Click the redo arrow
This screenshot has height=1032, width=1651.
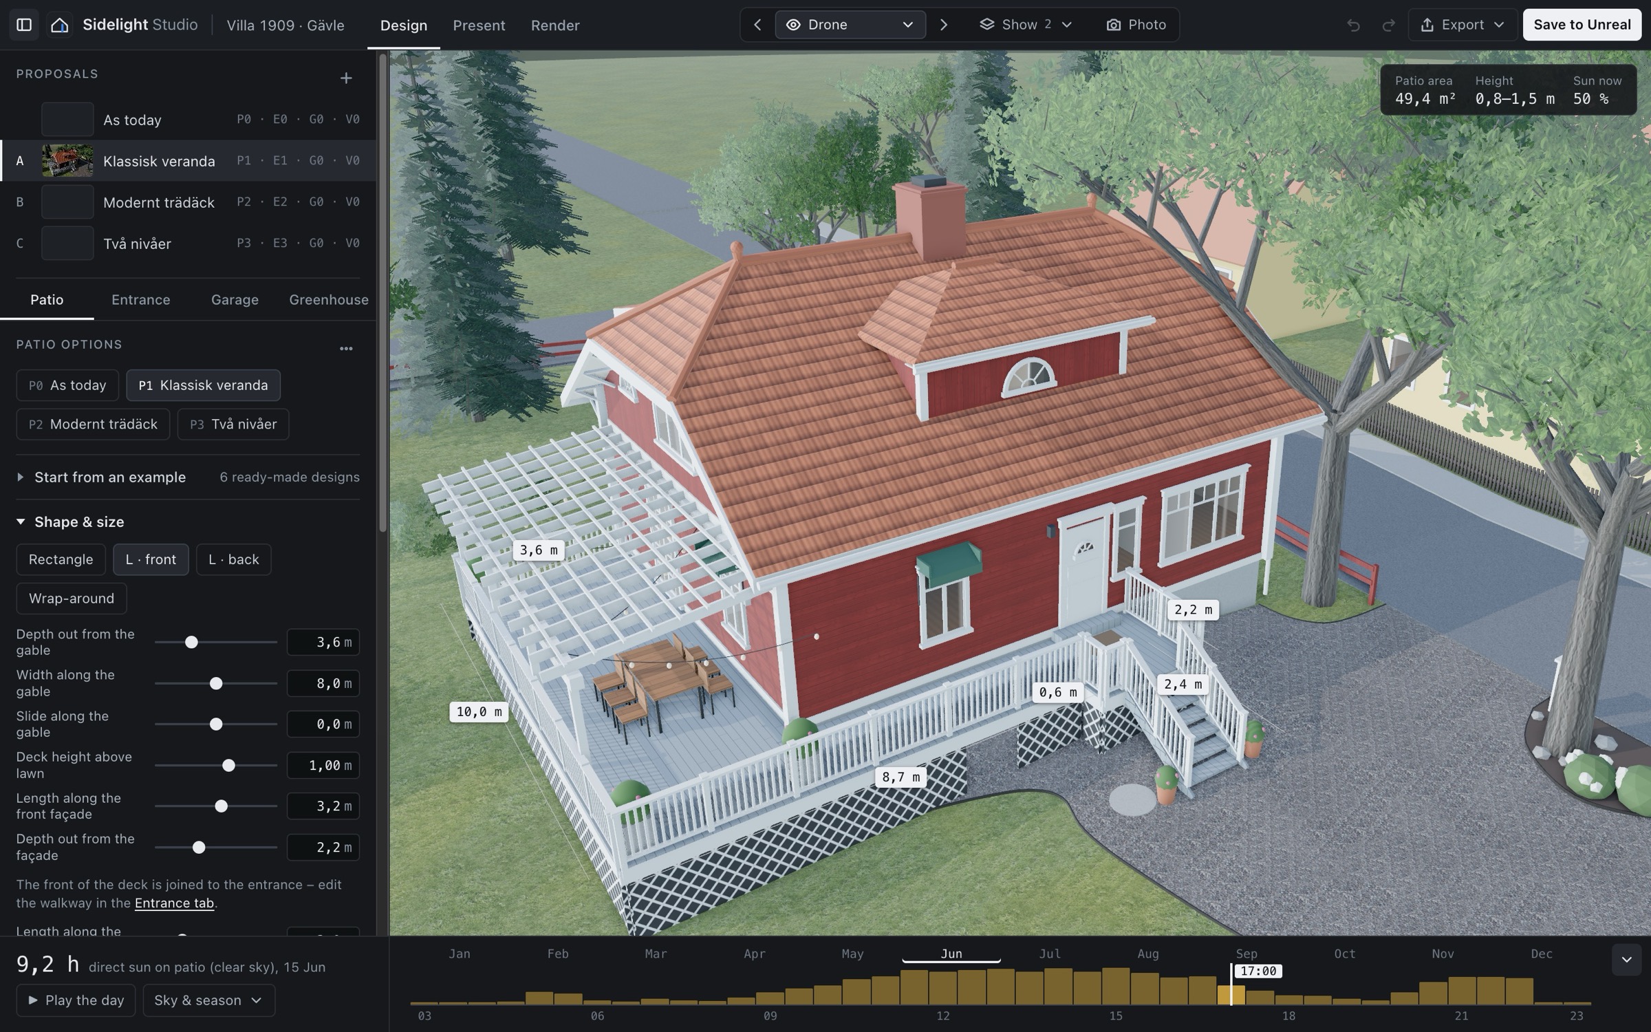click(x=1388, y=25)
